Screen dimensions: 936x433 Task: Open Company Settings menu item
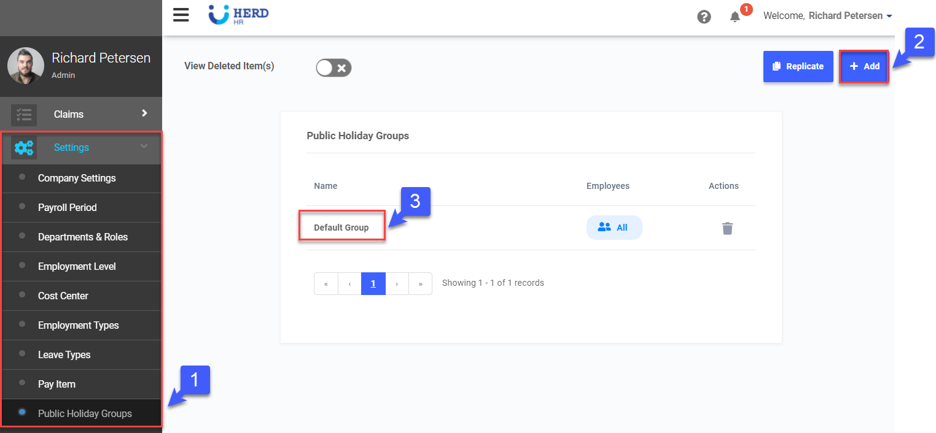[77, 178]
